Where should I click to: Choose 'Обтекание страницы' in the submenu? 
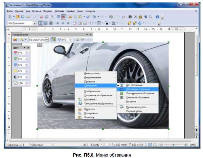[x=138, y=89]
